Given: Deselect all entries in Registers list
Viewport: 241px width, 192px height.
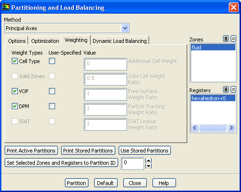Looking at the screenshot, I should [x=233, y=89].
